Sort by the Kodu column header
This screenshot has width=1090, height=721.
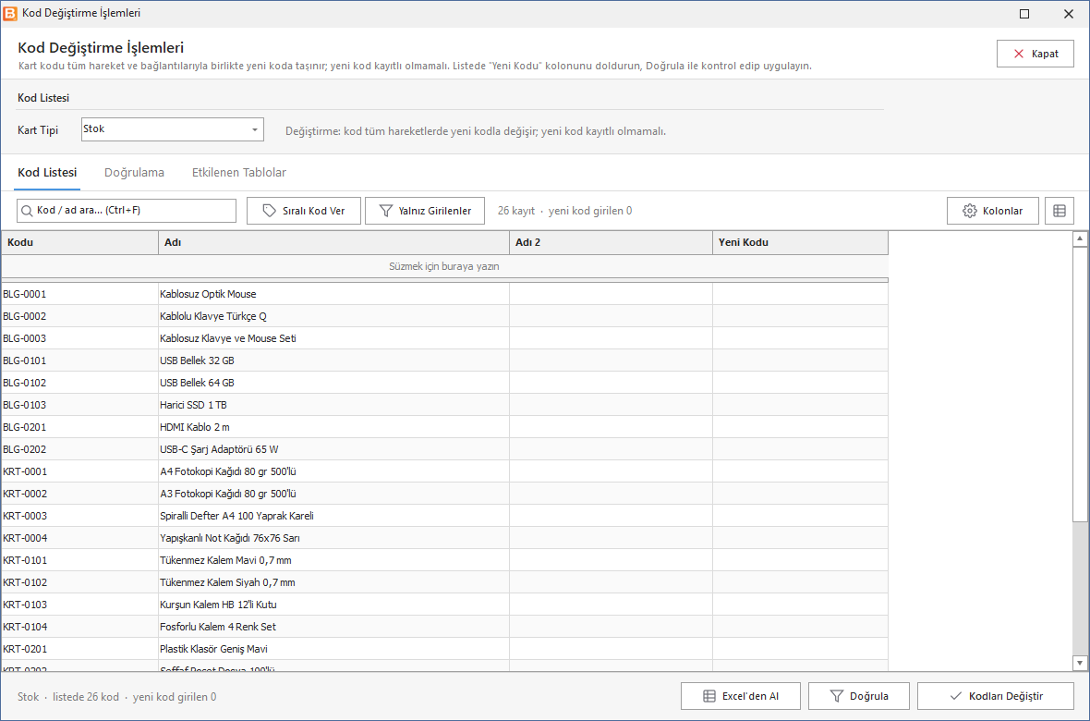click(80, 243)
